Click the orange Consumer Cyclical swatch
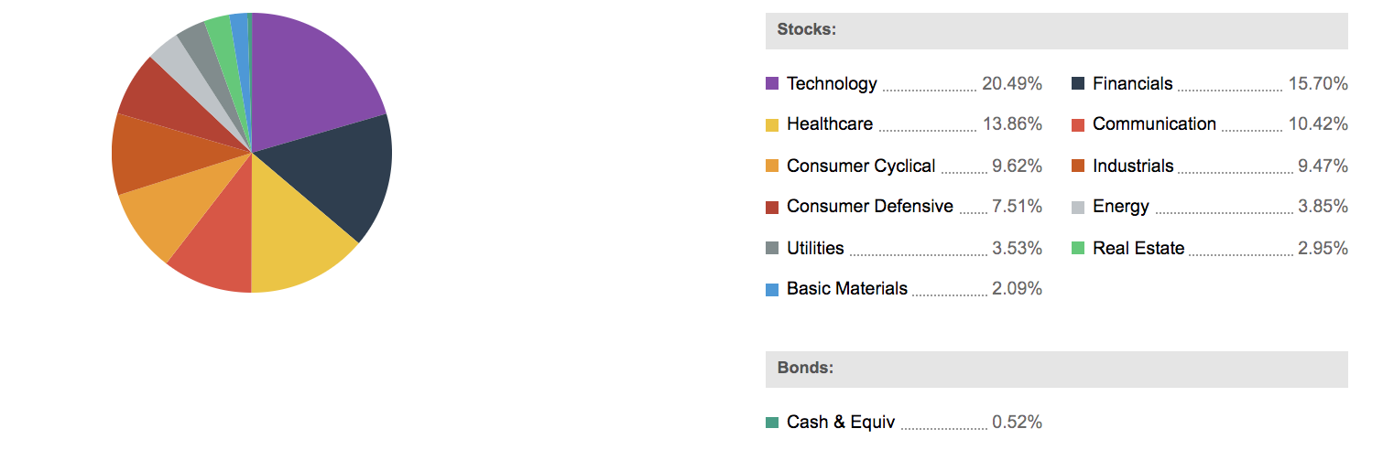 (x=772, y=166)
